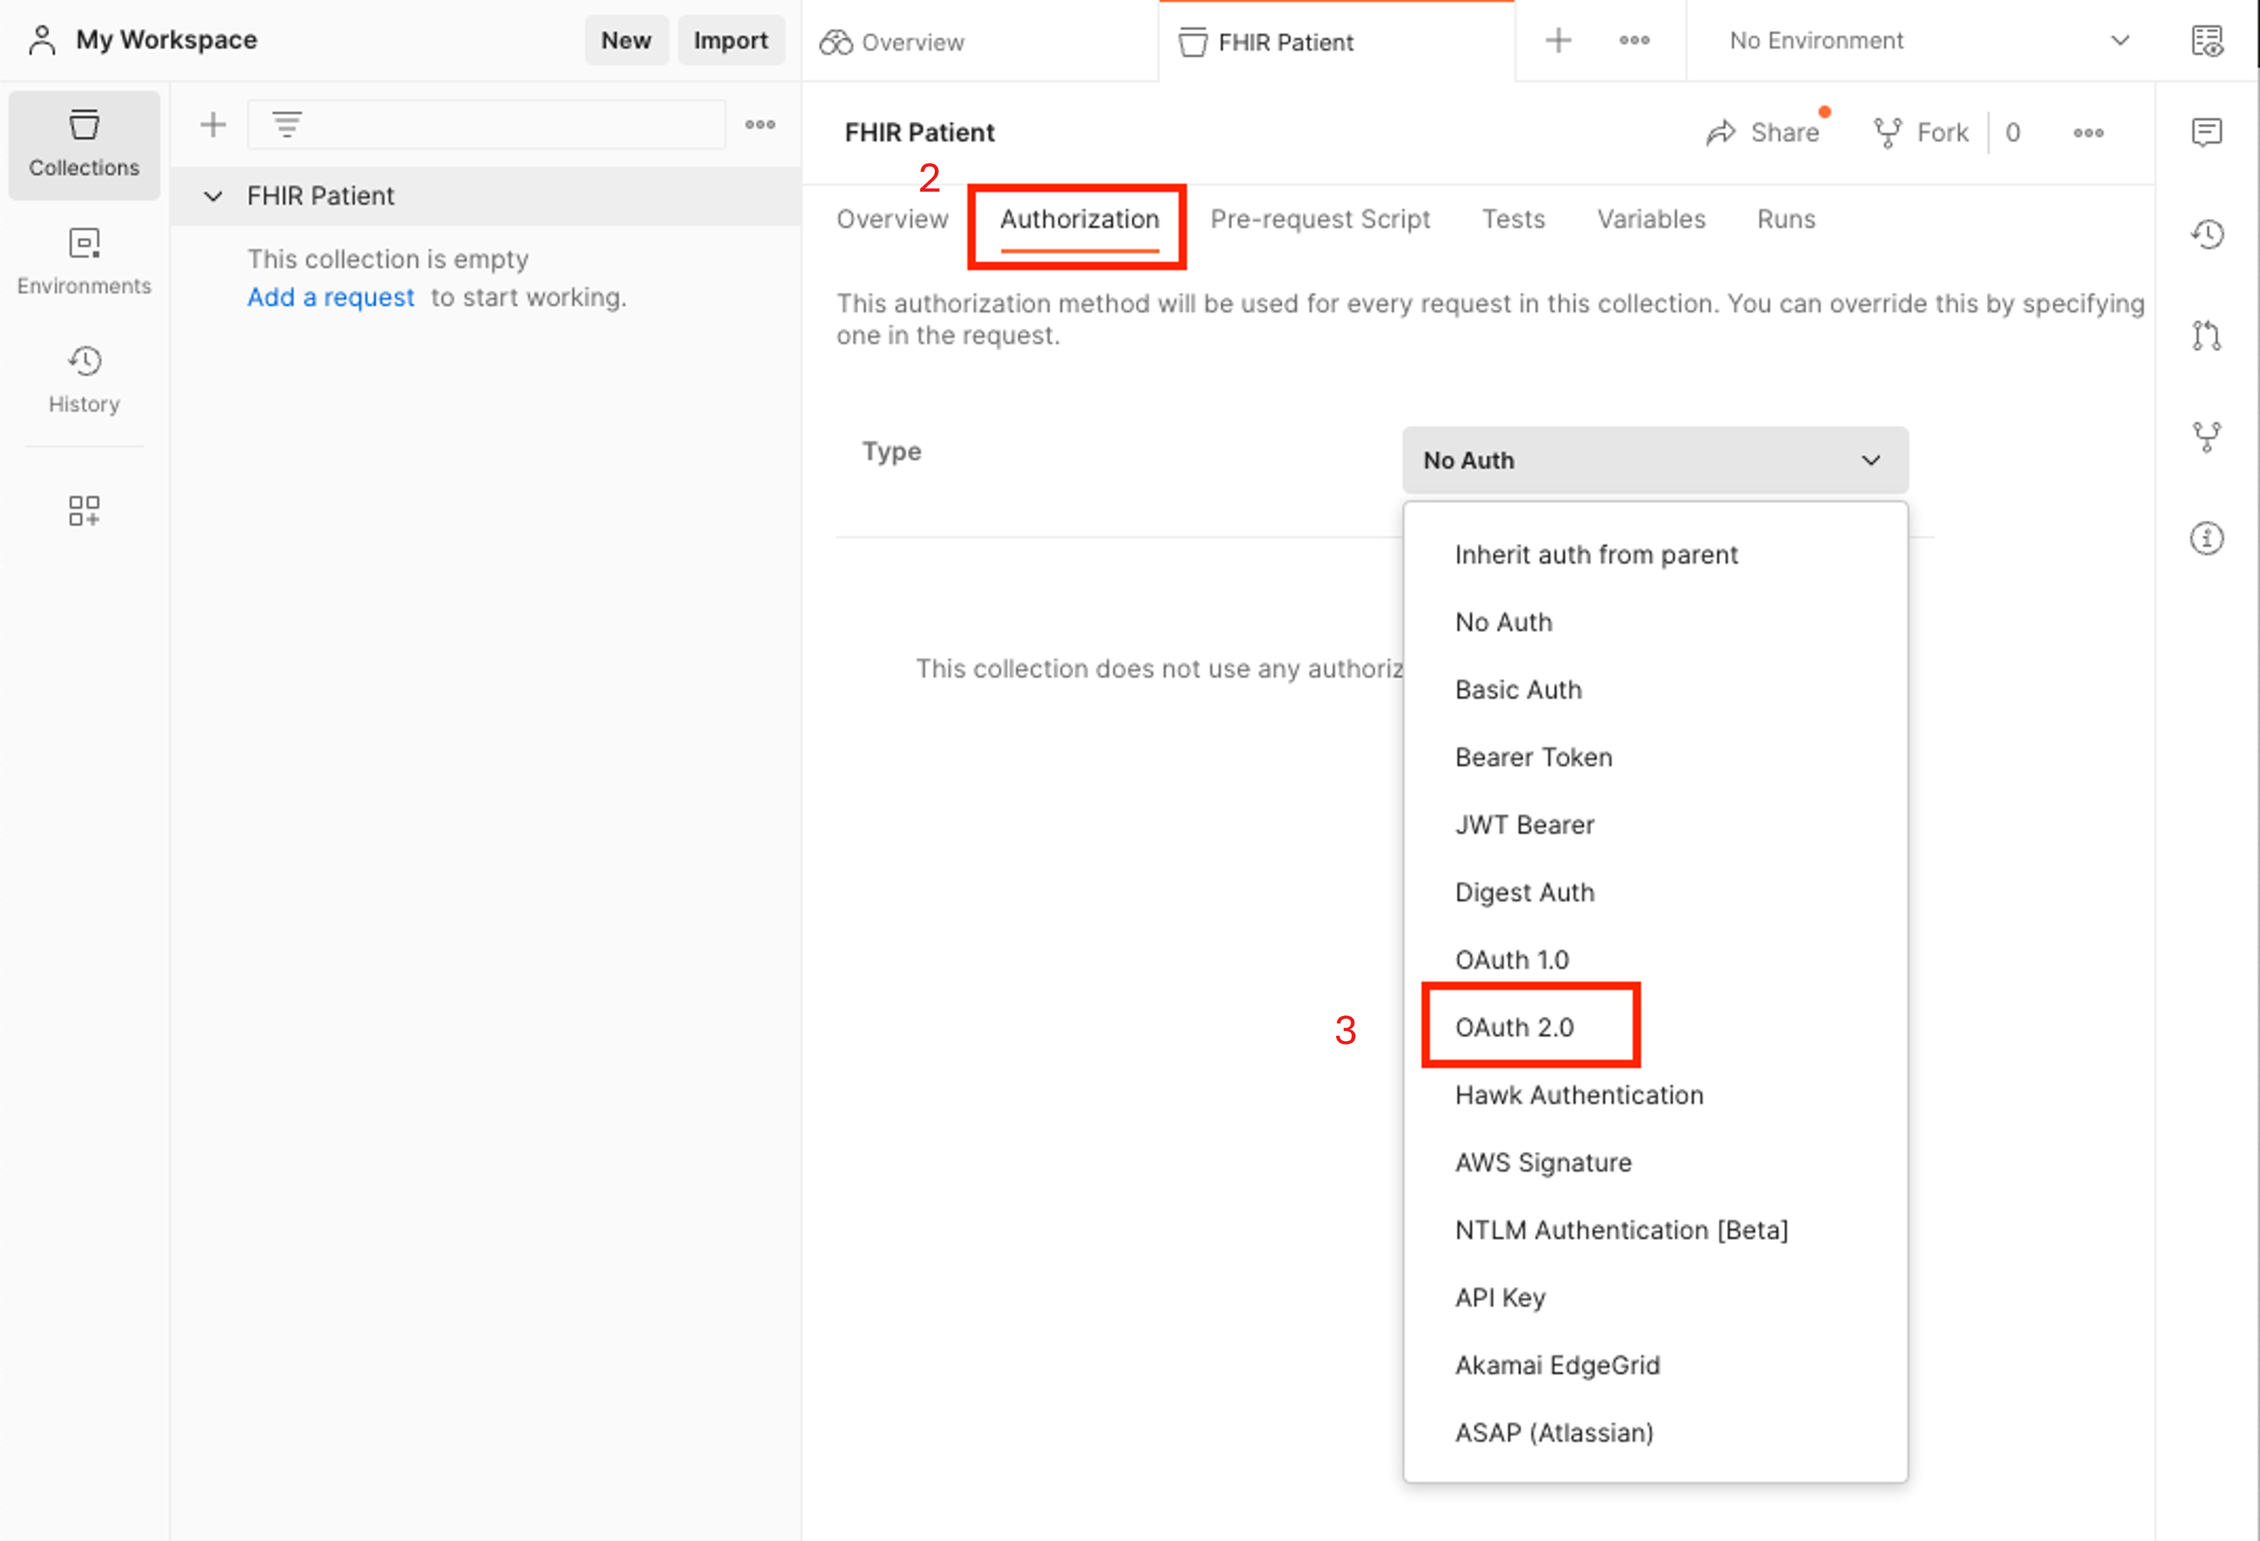The width and height of the screenshot is (2260, 1541).
Task: Click the My Workspace name
Action: coord(166,40)
